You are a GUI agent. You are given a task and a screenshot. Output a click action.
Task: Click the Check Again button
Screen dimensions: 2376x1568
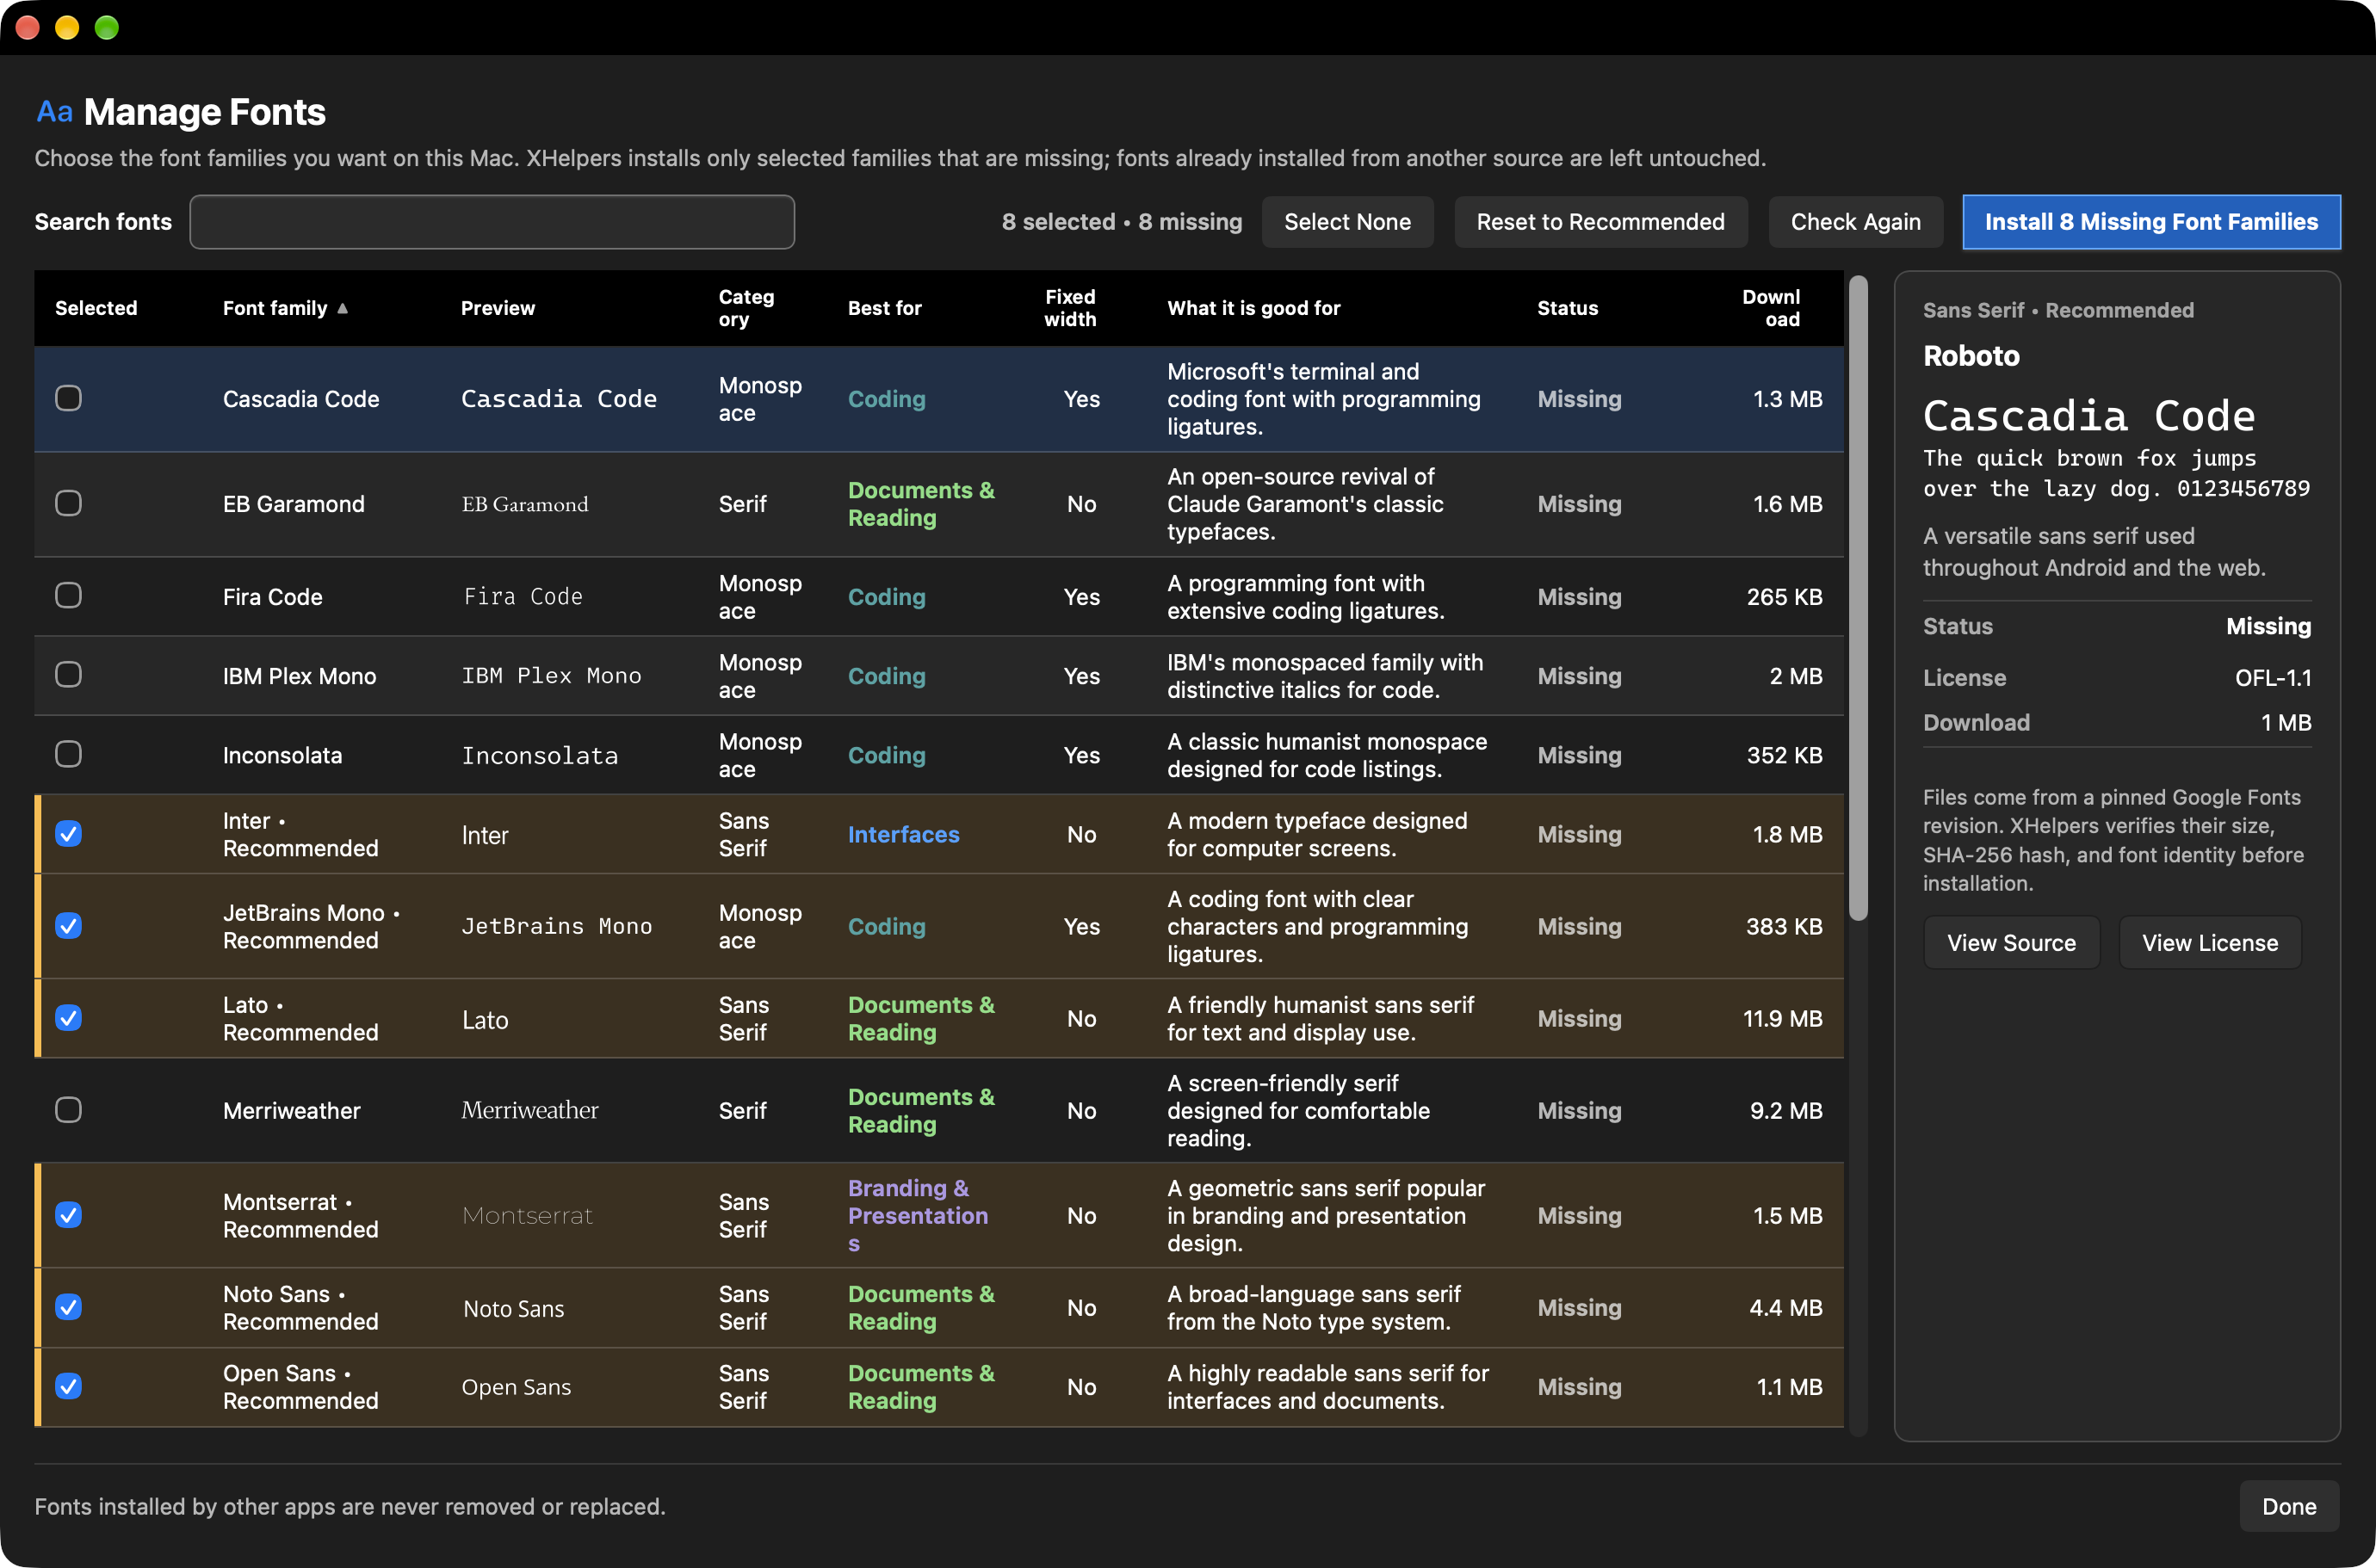1856,222
